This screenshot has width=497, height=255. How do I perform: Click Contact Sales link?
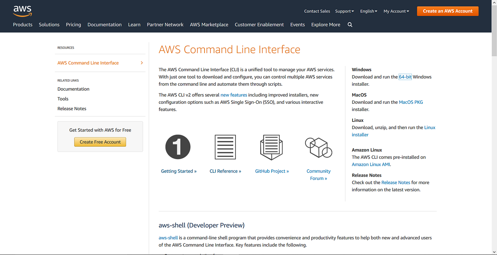pos(317,11)
